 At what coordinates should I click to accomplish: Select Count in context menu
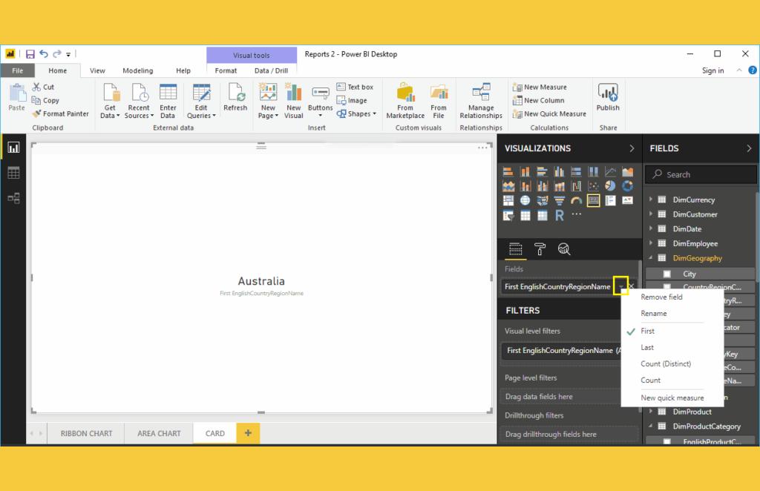coord(650,380)
